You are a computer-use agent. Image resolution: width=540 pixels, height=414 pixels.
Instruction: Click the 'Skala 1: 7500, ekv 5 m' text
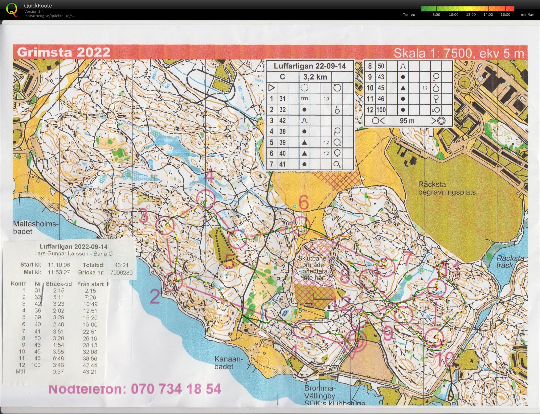pyautogui.click(x=459, y=53)
